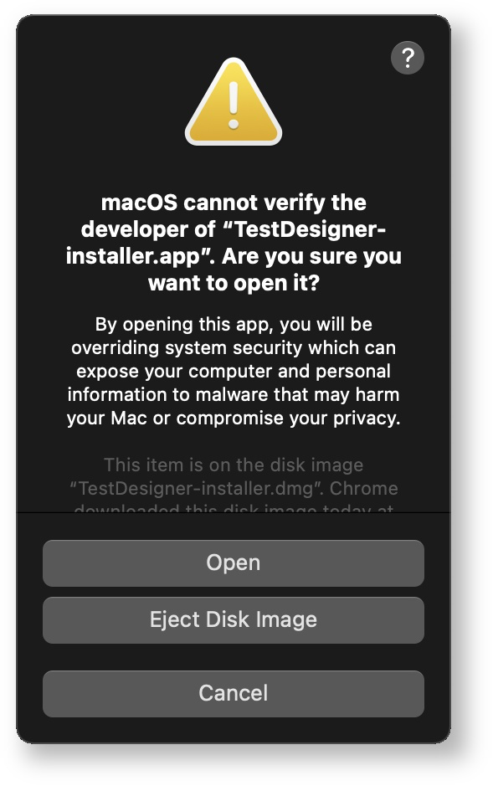The image size is (493, 786).
Task: Click the "want to open it?" heading line
Action: pos(234,283)
